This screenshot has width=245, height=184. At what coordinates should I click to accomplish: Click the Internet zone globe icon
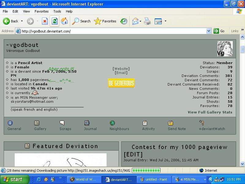coord(201,171)
